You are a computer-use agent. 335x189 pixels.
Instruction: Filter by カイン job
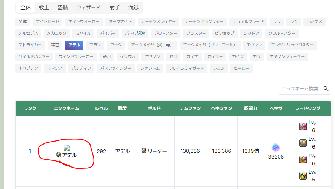coord(238,57)
